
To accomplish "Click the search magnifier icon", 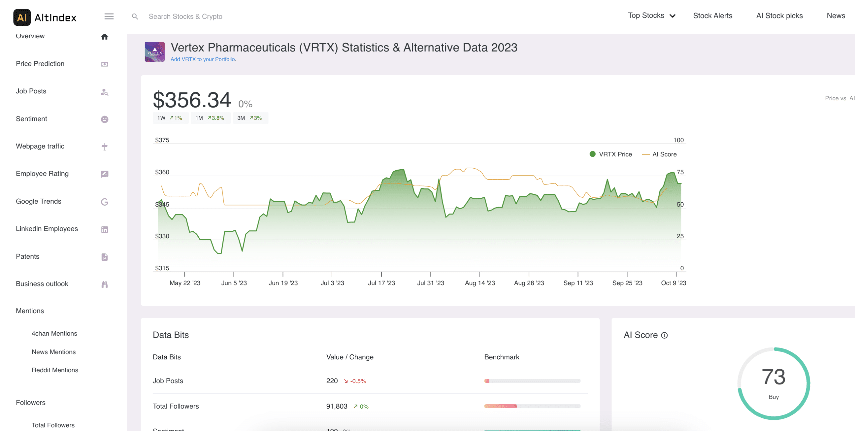I will tap(135, 16).
